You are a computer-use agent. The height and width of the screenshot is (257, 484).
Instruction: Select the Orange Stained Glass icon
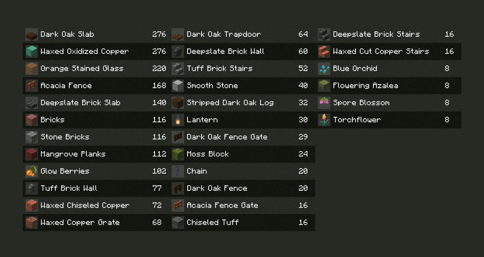click(x=31, y=69)
